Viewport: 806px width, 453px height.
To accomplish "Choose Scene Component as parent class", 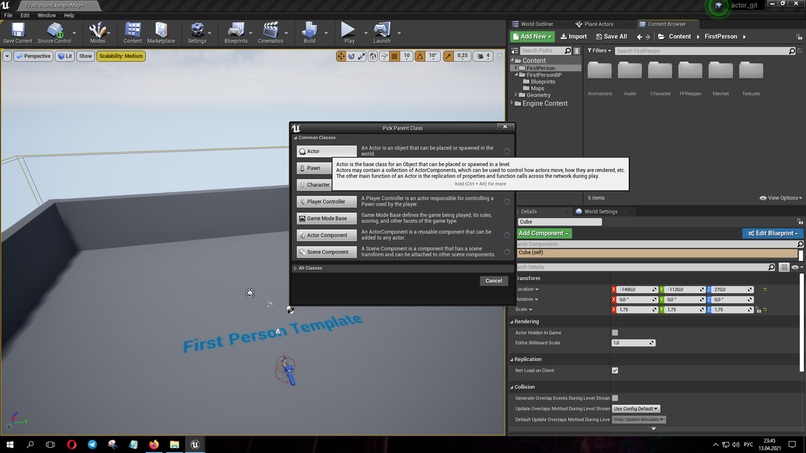I will [326, 252].
